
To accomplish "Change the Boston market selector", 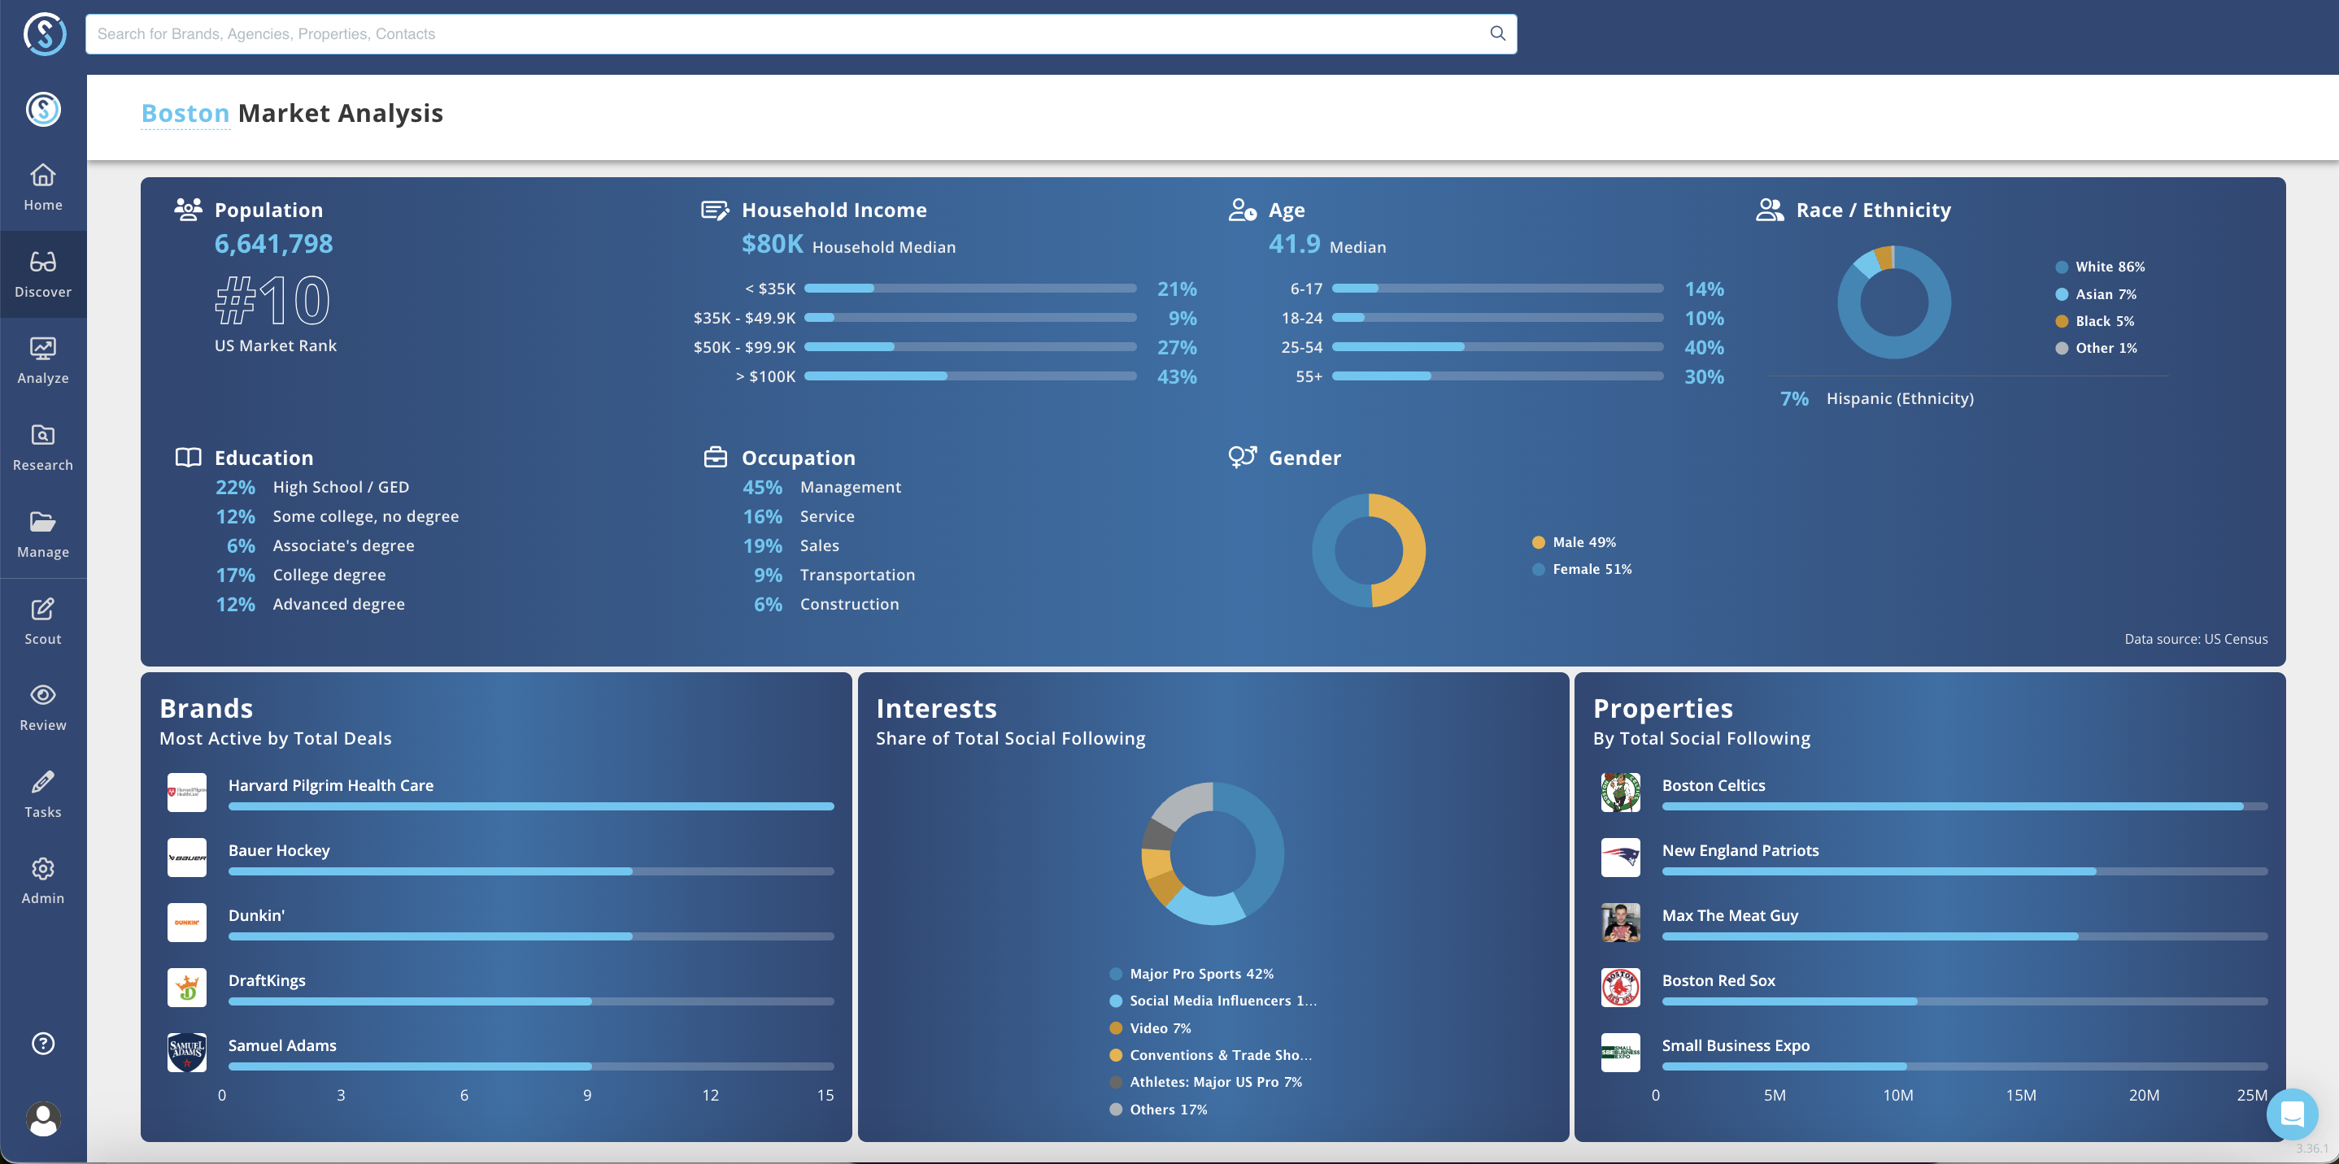I will (x=185, y=114).
